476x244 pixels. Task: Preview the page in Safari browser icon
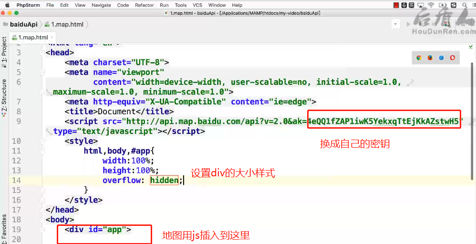click(x=441, y=58)
